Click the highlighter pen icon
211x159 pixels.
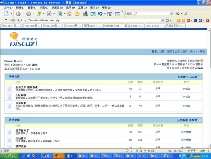(x=186, y=14)
